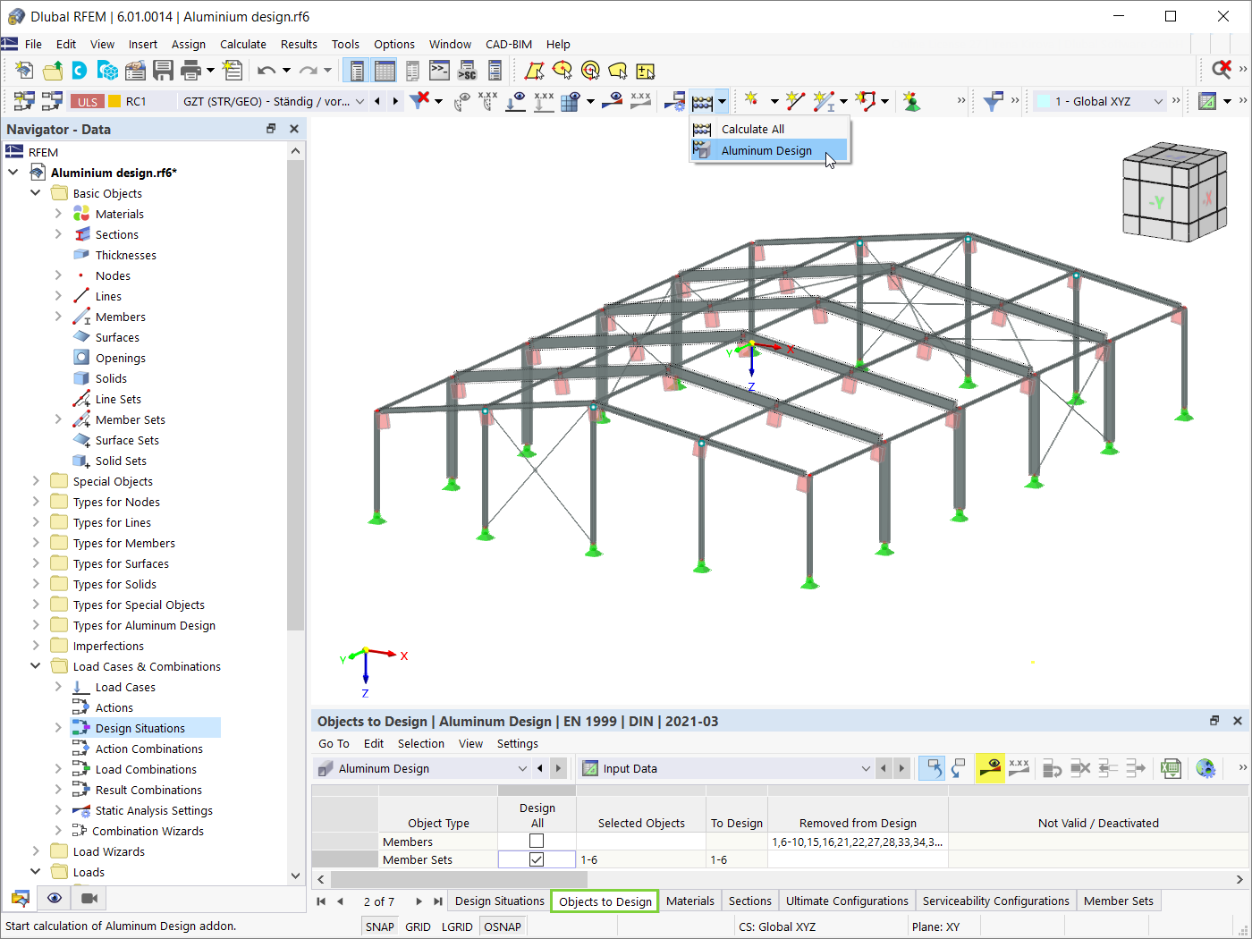This screenshot has width=1252, height=939.
Task: Collapse Load Cases & Combinations folder
Action: click(x=36, y=666)
